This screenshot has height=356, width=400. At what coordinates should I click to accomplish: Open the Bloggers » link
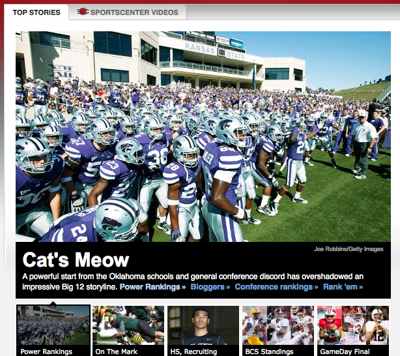[210, 287]
